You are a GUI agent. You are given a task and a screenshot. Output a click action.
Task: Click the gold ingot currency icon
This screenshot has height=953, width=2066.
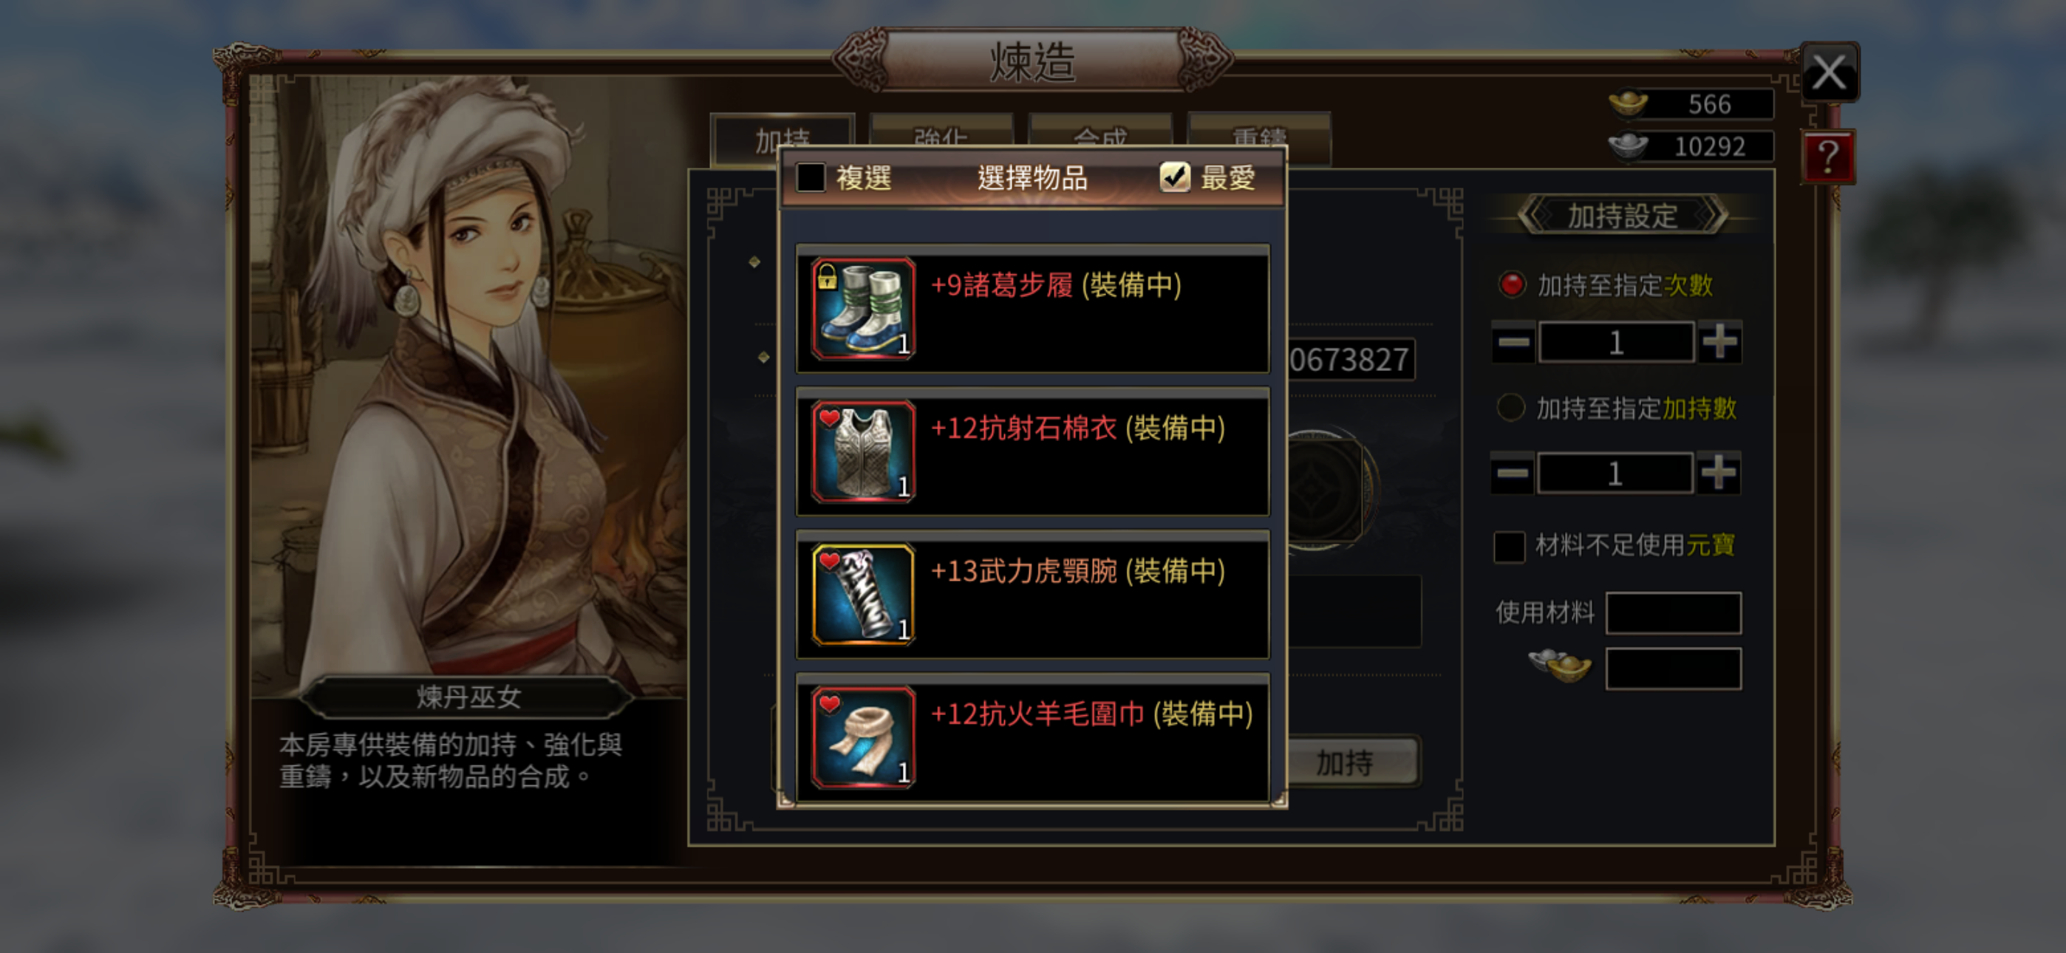coord(1628,104)
